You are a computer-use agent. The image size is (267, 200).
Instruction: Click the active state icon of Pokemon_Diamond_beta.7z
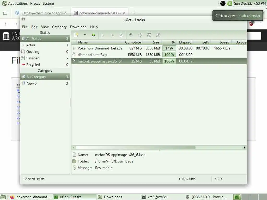pyautogui.click(x=74, y=48)
